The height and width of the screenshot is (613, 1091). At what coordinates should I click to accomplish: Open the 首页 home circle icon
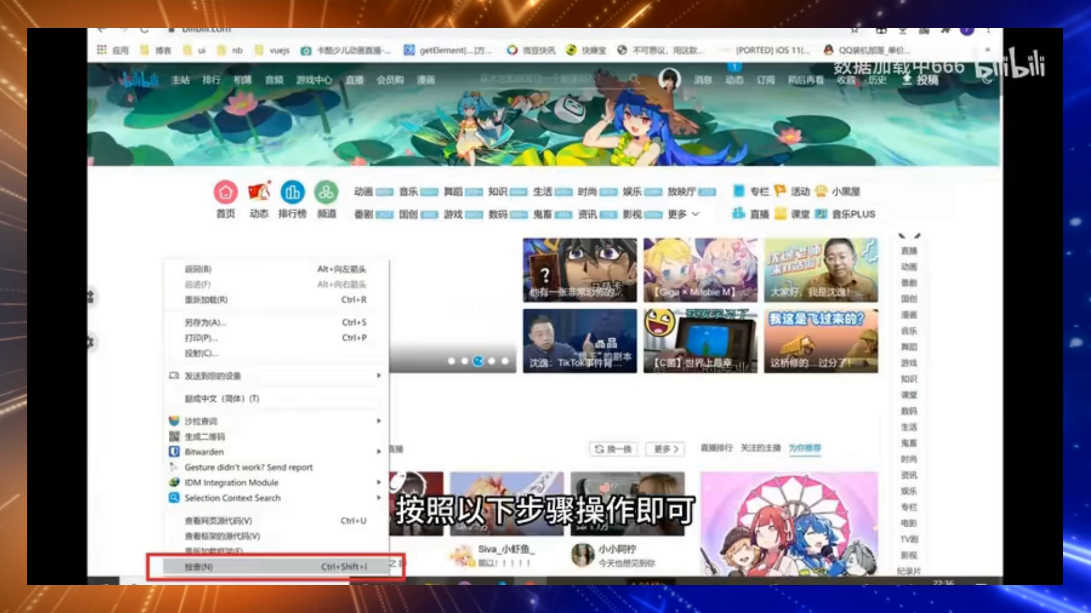coord(226,192)
